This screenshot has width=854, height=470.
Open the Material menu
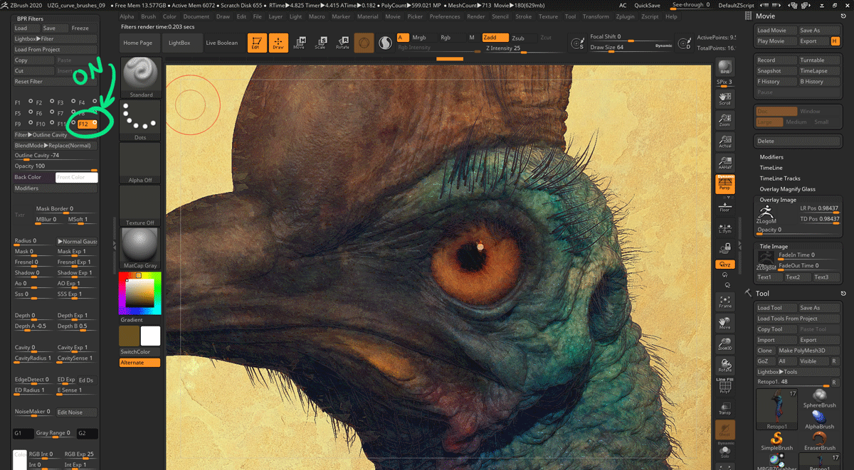pyautogui.click(x=367, y=16)
